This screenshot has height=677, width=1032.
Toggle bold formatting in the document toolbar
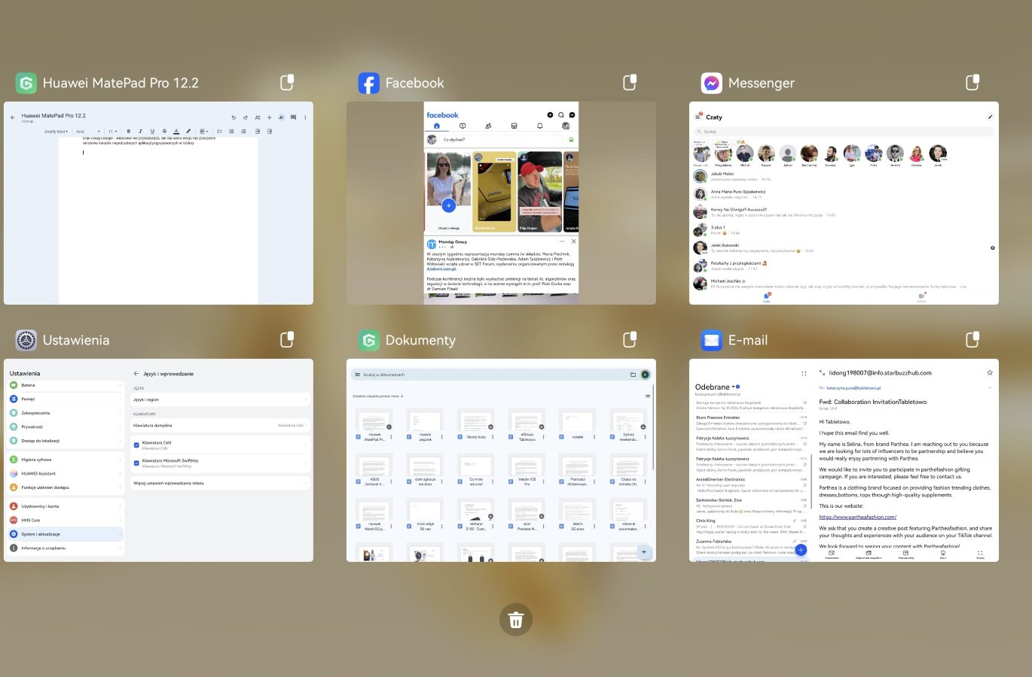pyautogui.click(x=128, y=131)
